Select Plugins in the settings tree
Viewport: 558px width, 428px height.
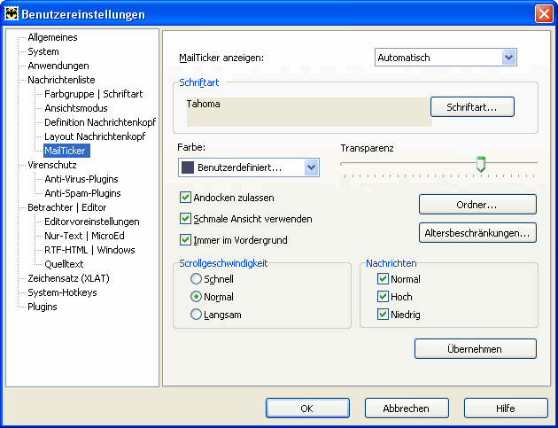[43, 307]
